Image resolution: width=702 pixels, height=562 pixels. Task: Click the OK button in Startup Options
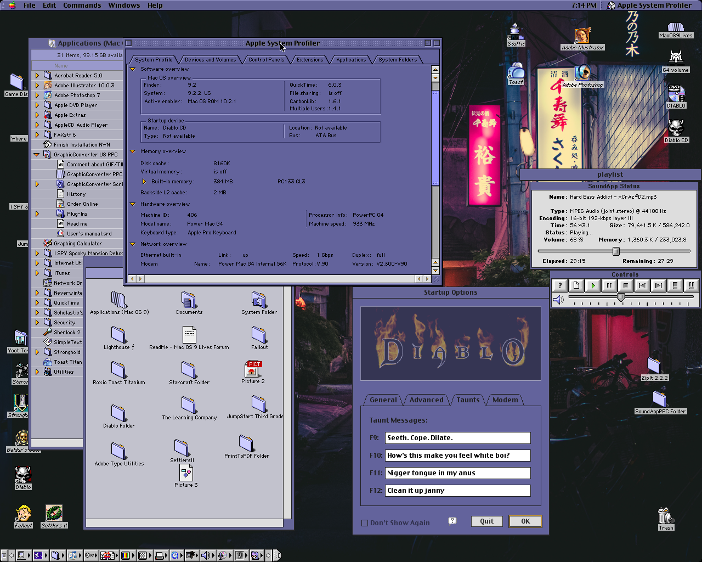click(525, 521)
